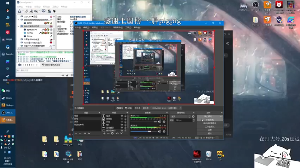
Task: Click TeamSpeak disconnect toolbar icon
Action: pyautogui.click(x=26, y=11)
